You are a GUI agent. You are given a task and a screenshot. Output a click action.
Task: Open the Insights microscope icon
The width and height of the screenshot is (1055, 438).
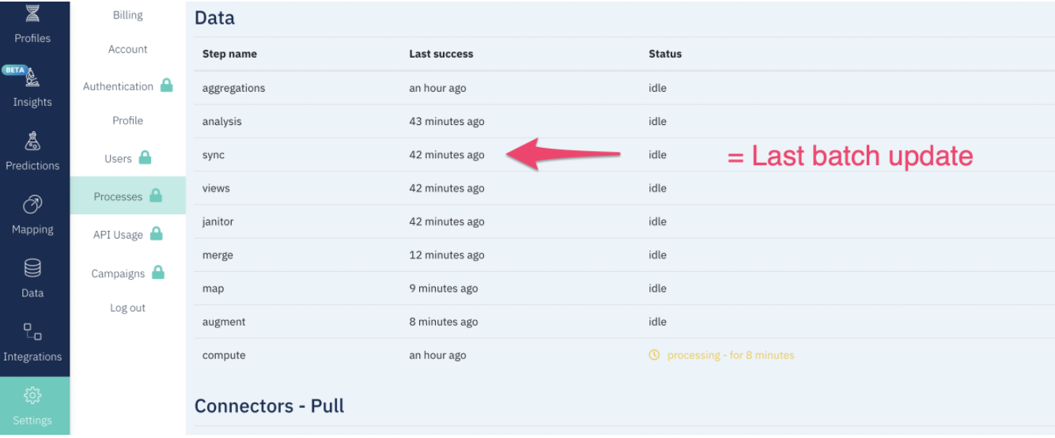[x=32, y=77]
